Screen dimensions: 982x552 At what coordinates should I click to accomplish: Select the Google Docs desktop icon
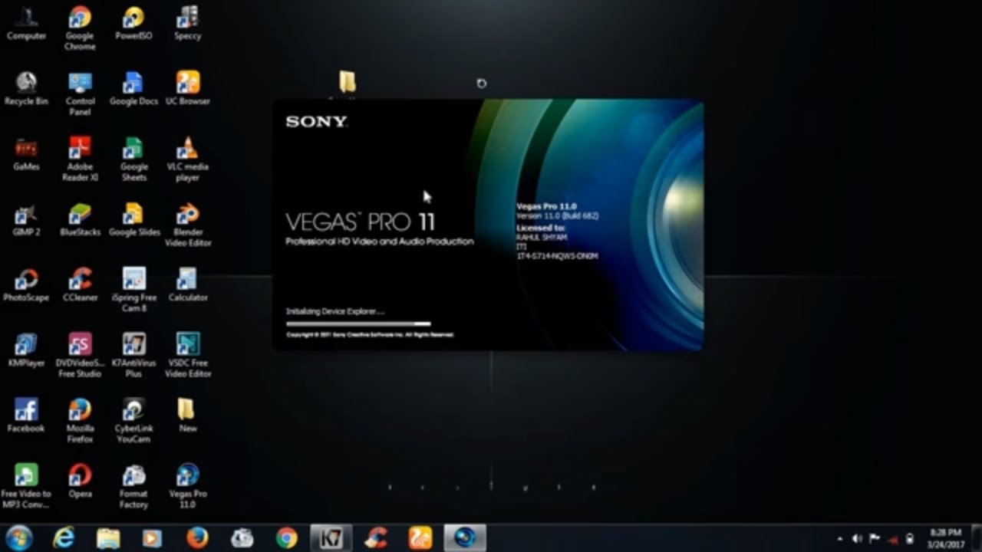coord(133,88)
